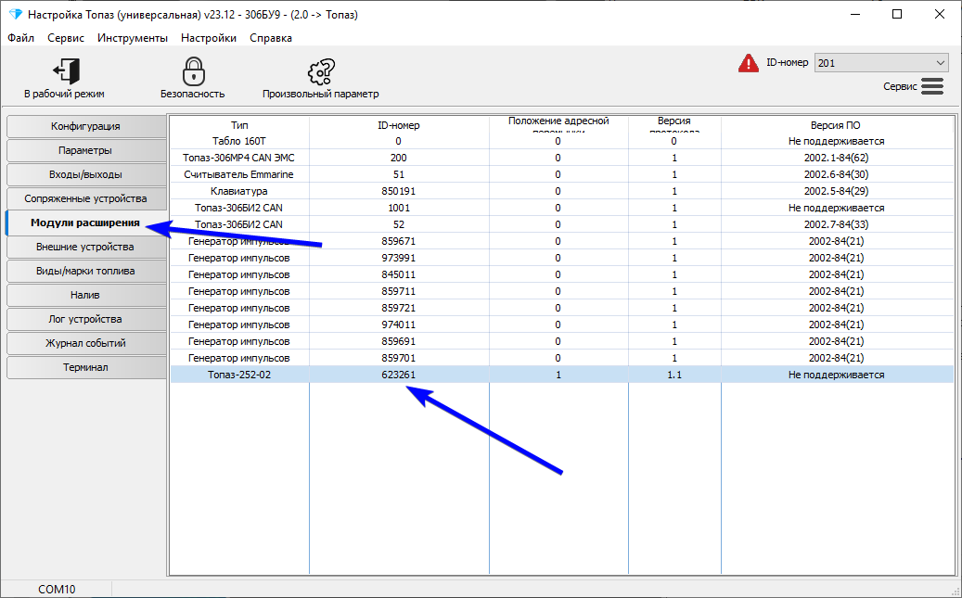Open the Входы/выходы tab
This screenshot has width=962, height=598.
pyautogui.click(x=86, y=174)
